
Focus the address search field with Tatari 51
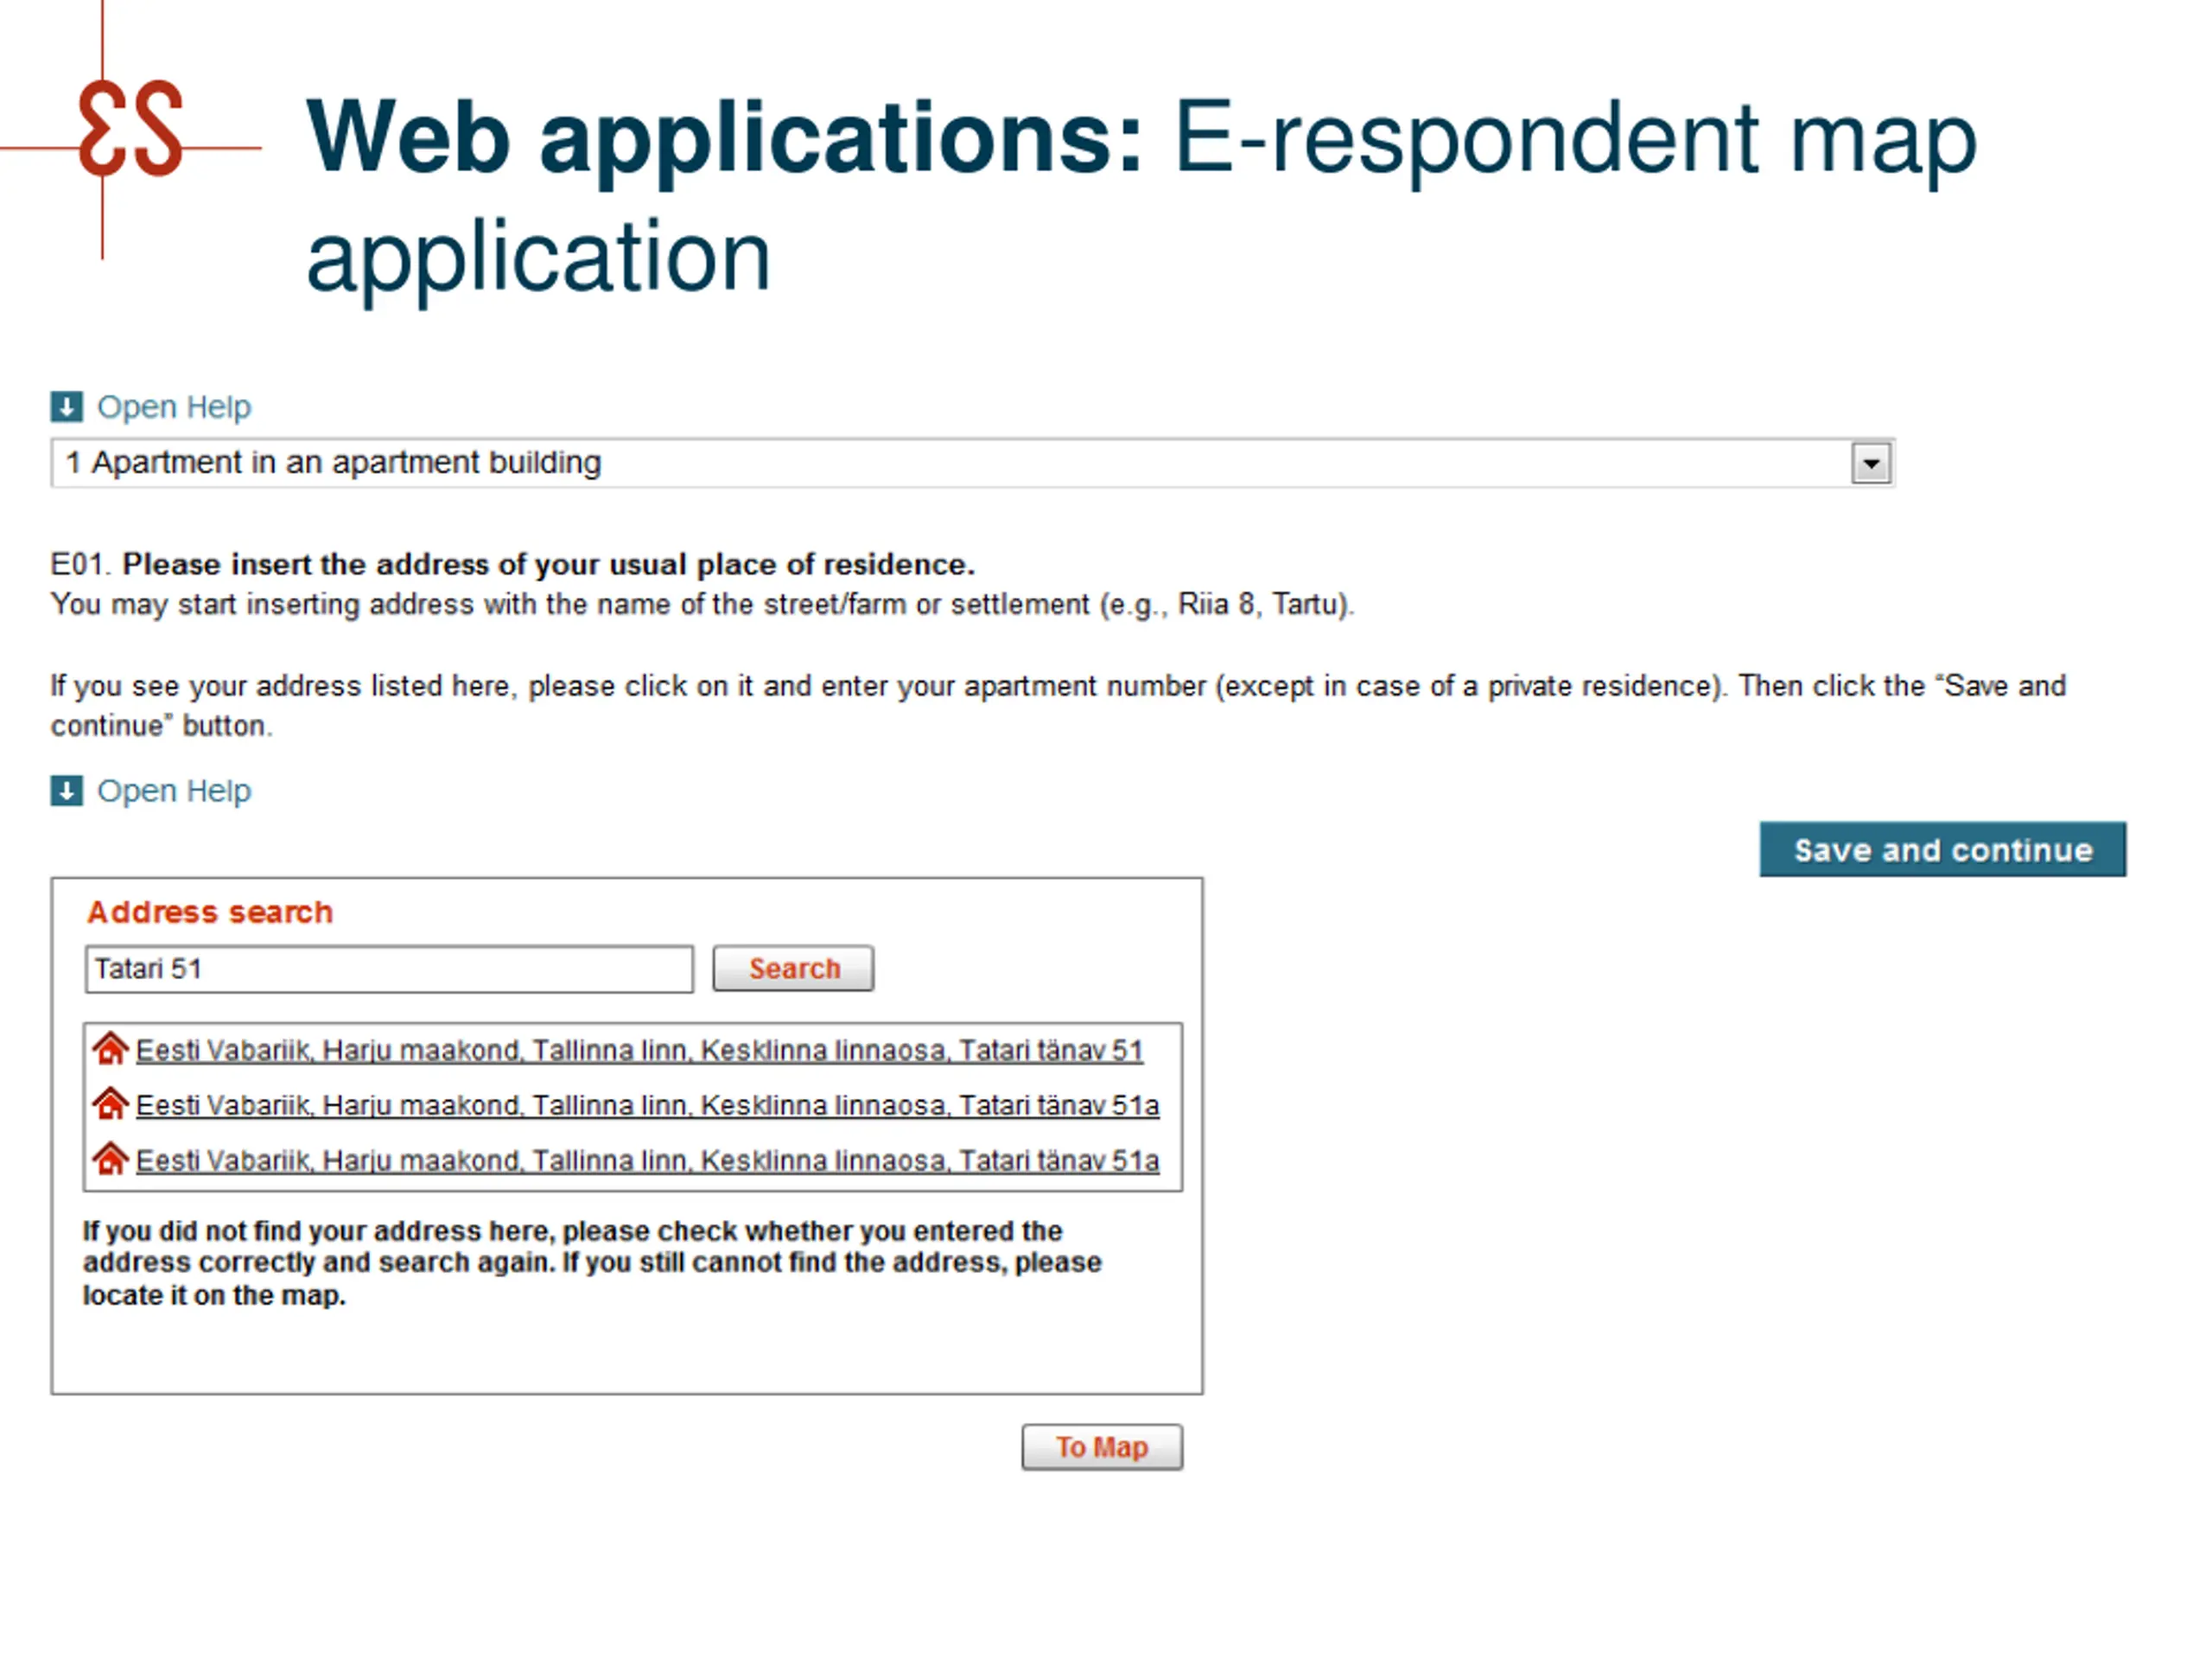[x=389, y=969]
